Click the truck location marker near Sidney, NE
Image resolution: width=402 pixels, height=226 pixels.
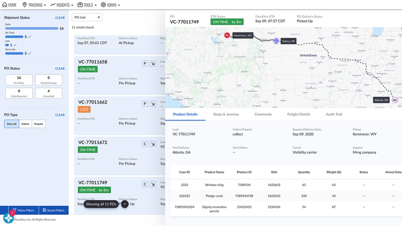pos(276,41)
